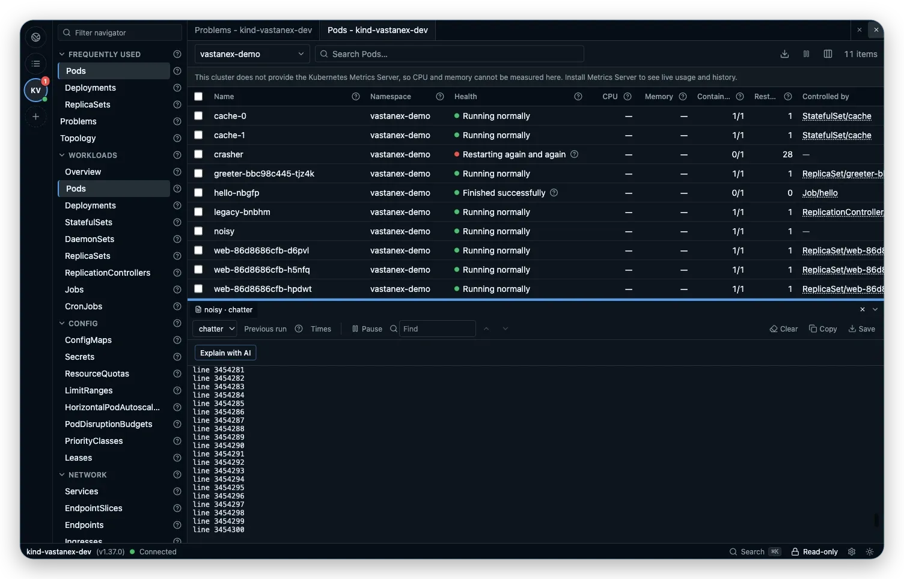Check the crasher pod checkbox

(x=198, y=154)
